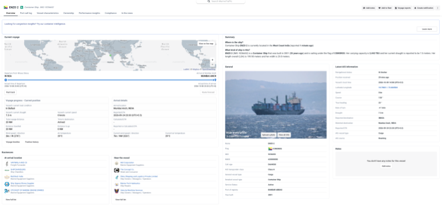Image resolution: width=442 pixels, height=209 pixels.
Task: Click the Past track button
Action: click(10, 92)
